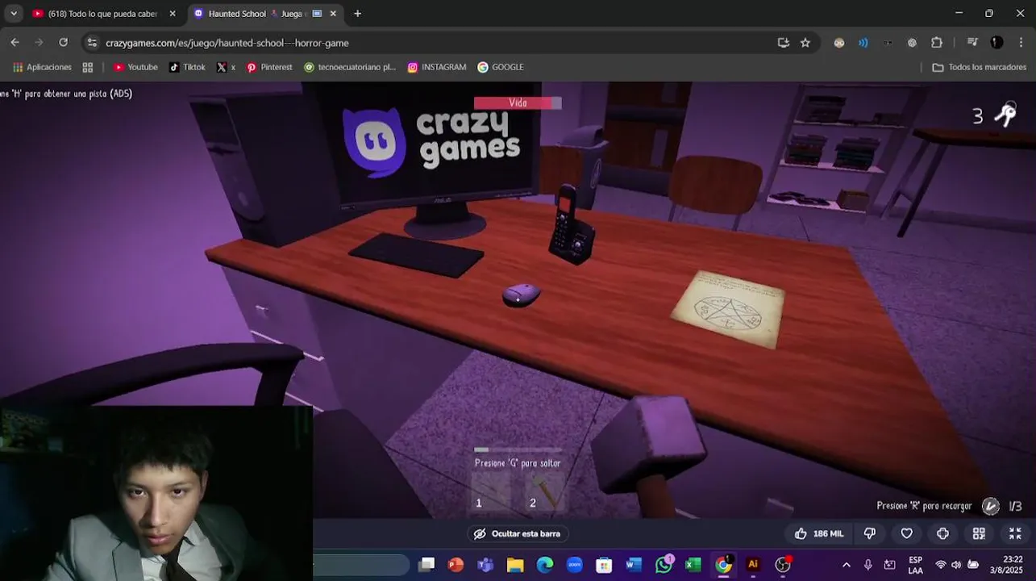The height and width of the screenshot is (581, 1036).
Task: Open Adobe Illustrator from taskbar
Action: 753,565
